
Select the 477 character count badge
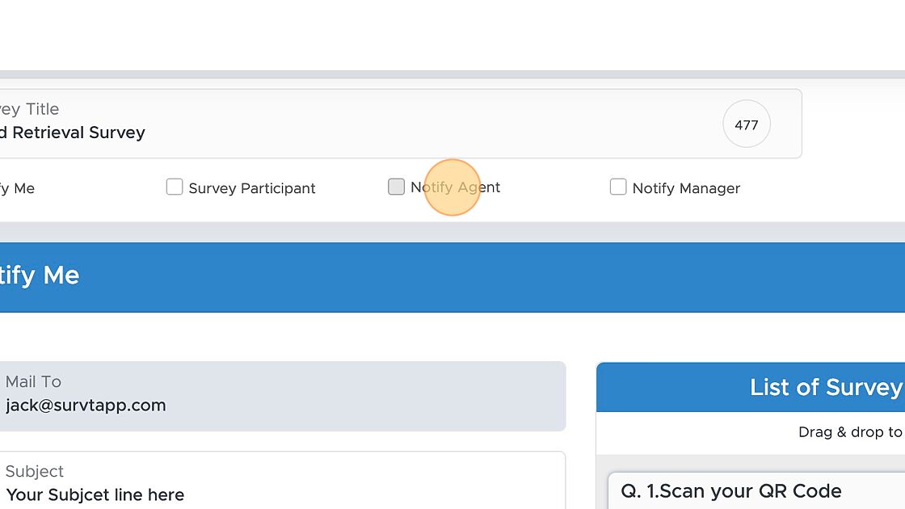pyautogui.click(x=747, y=124)
